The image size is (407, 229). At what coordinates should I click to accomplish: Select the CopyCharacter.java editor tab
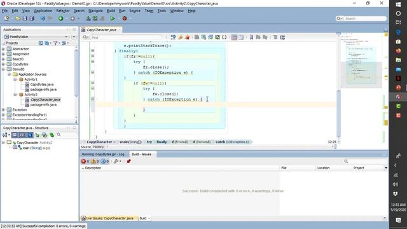pos(101,30)
